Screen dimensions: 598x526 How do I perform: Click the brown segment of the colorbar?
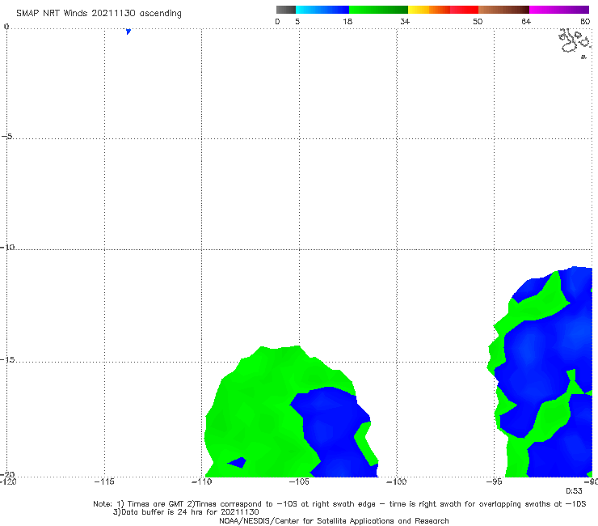point(503,10)
